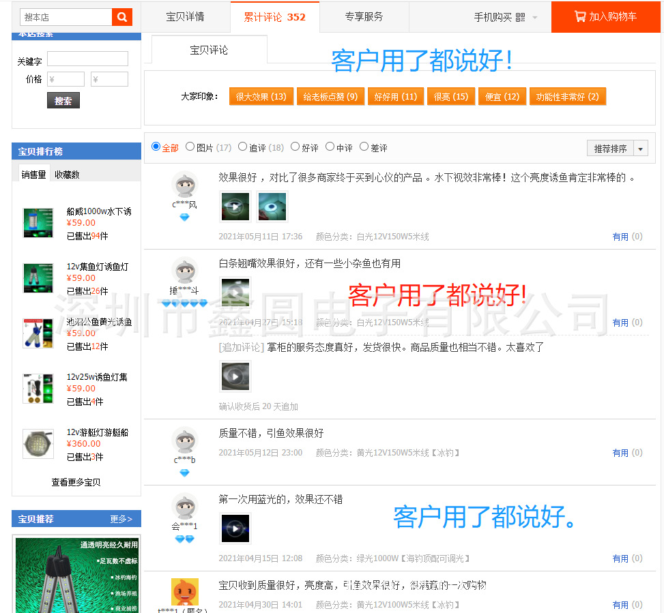Switch to the 累计评论 352 tab

(x=275, y=16)
